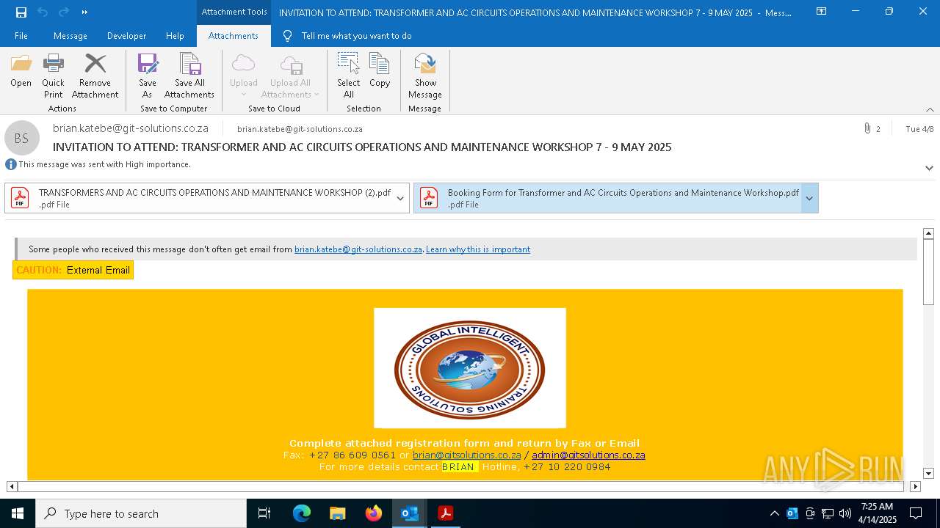Open Learn why this is important link
This screenshot has width=940, height=528.
(x=478, y=249)
